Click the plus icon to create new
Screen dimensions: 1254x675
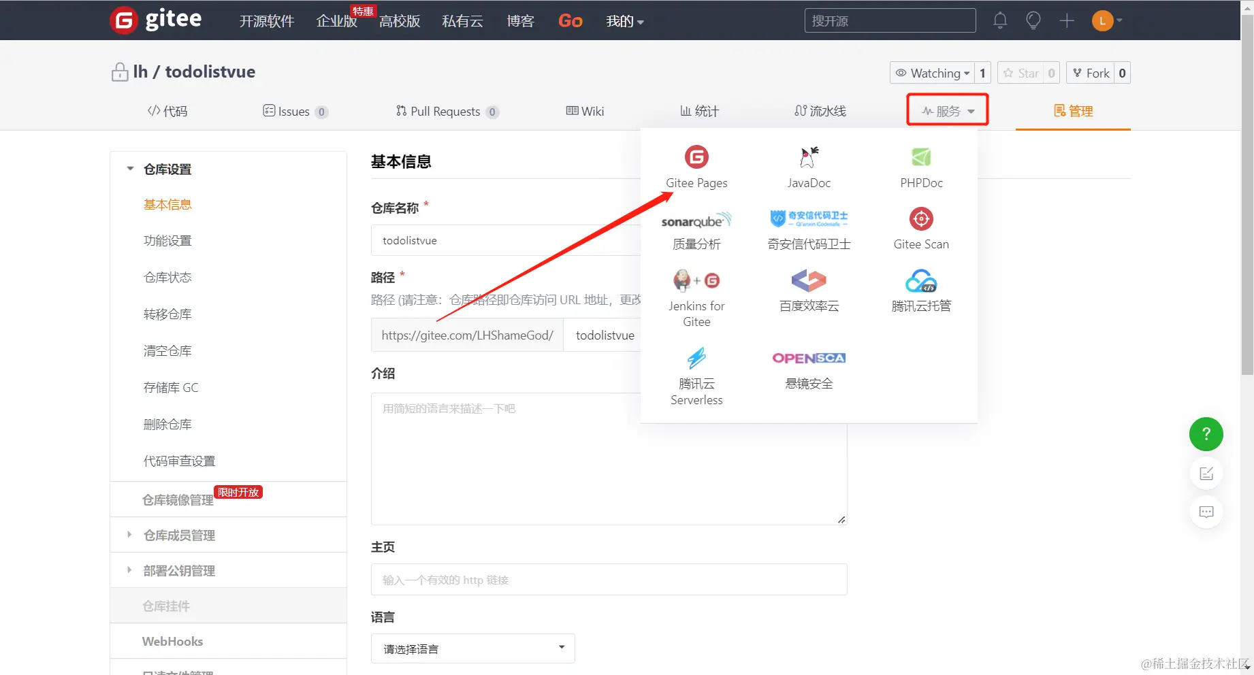tap(1067, 20)
